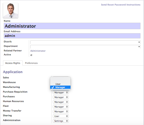Switch to the Access Rights tab
Image resolution: width=144 pixels, height=125 pixels.
(13, 63)
